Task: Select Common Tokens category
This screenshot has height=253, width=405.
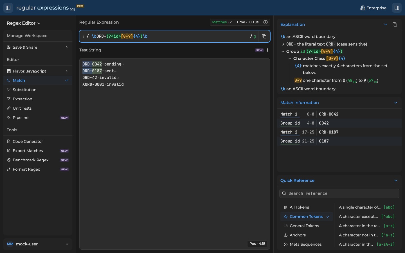Action: pyautogui.click(x=307, y=217)
